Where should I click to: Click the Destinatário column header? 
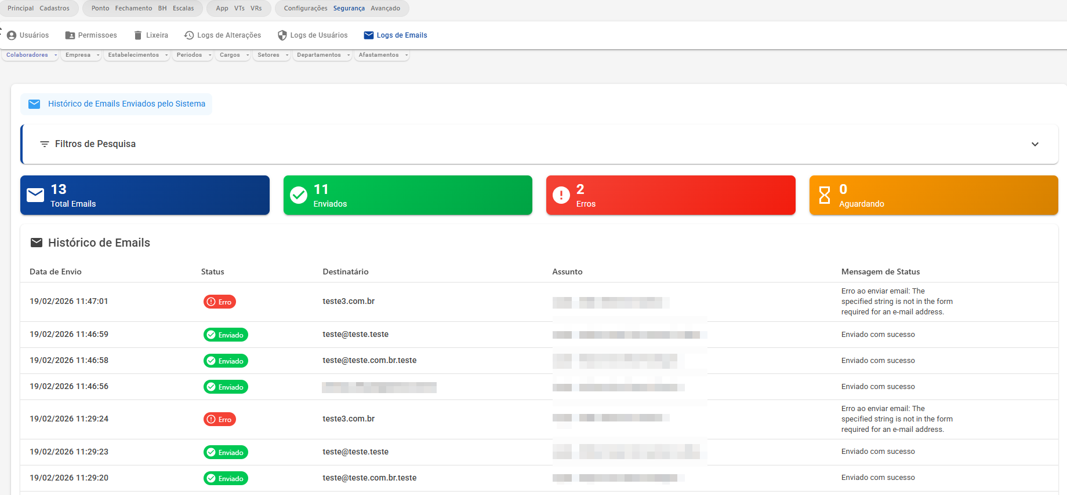click(x=346, y=272)
